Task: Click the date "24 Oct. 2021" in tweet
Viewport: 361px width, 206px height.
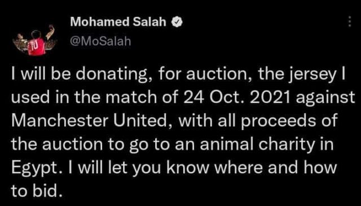Action: pyautogui.click(x=237, y=97)
